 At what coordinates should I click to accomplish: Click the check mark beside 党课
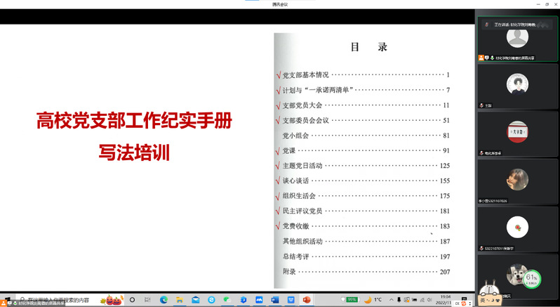point(278,150)
